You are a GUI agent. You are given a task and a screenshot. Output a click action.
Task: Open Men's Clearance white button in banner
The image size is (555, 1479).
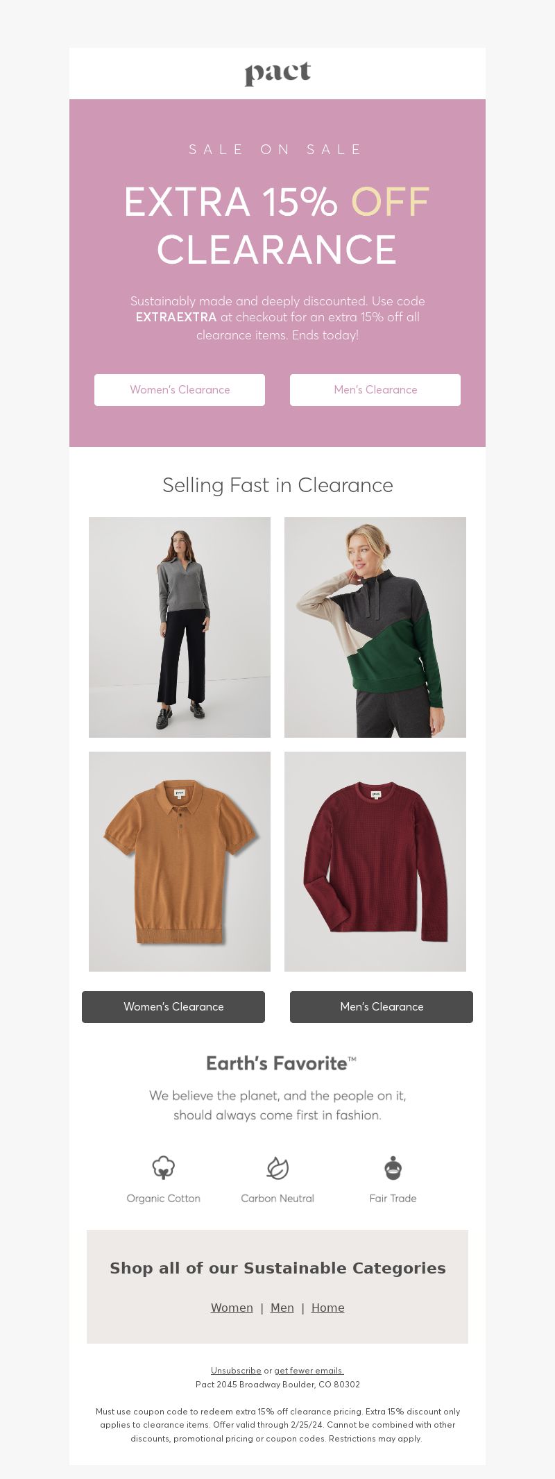pyautogui.click(x=375, y=390)
